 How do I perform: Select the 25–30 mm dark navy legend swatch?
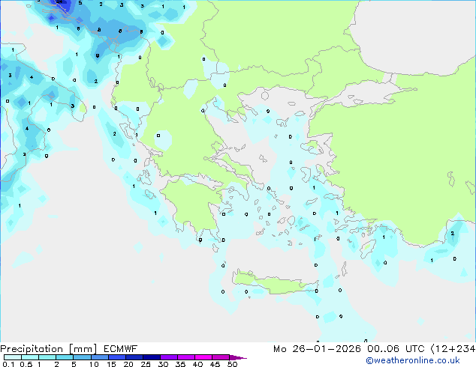tap(152, 357)
